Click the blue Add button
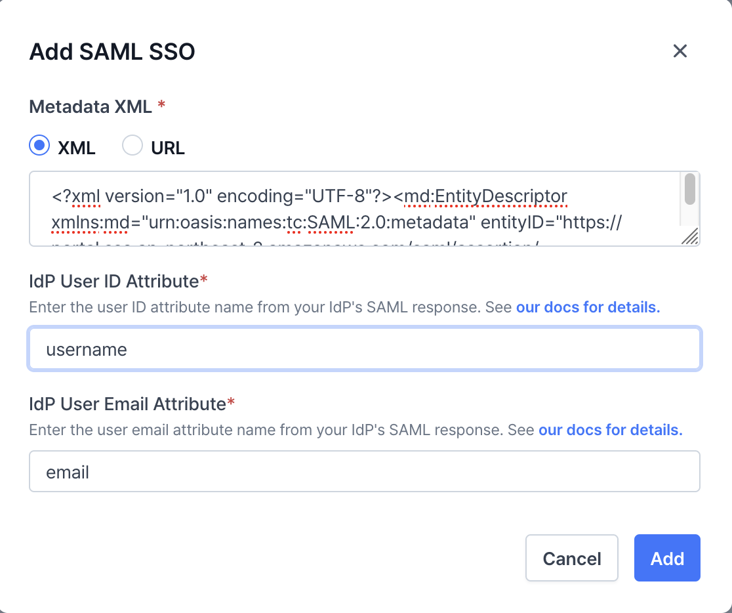Viewport: 732px width, 613px height. [667, 559]
